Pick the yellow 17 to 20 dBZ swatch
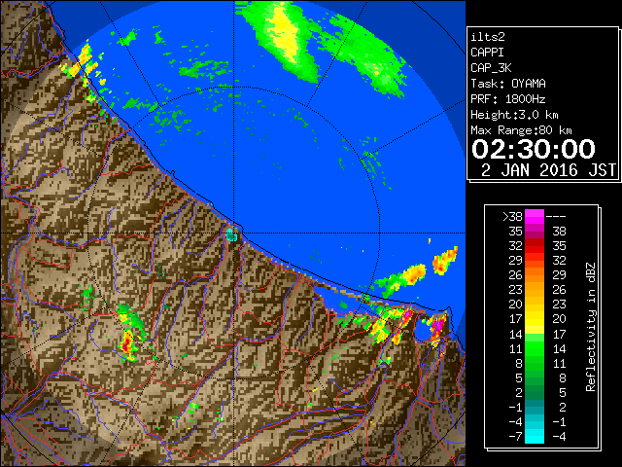Image resolution: width=622 pixels, height=467 pixels. click(x=535, y=319)
